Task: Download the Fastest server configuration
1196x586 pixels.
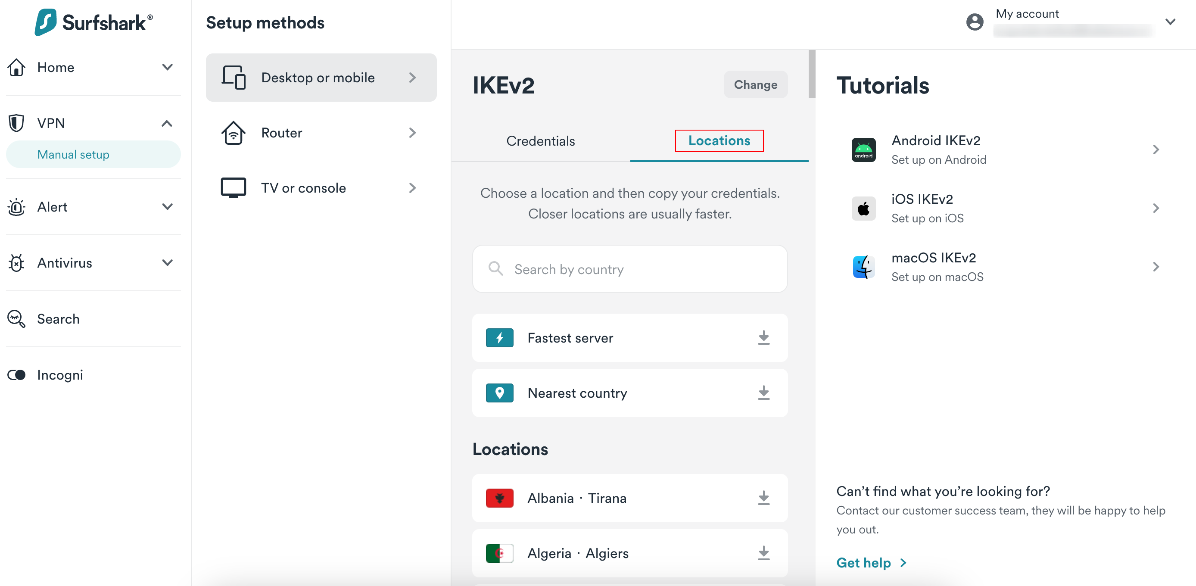Action: 763,337
